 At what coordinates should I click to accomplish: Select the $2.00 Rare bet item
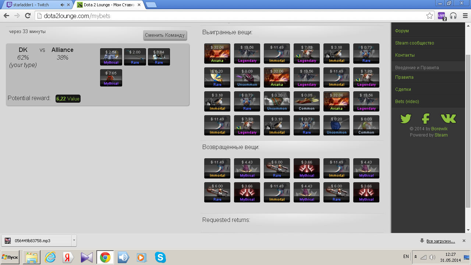[135, 57]
